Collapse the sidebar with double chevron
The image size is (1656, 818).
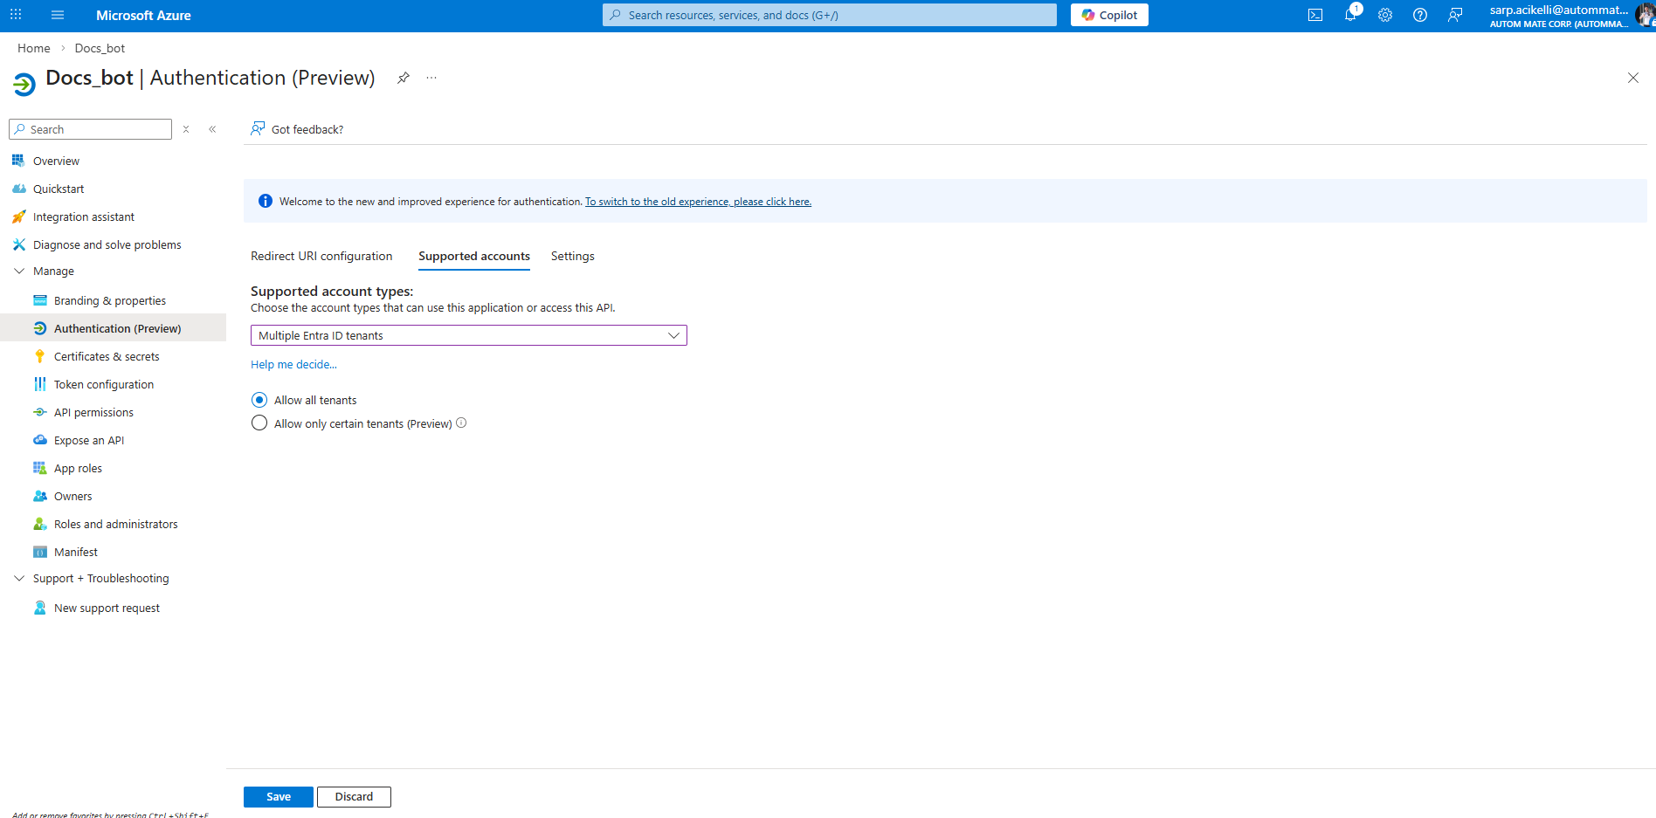pos(212,129)
